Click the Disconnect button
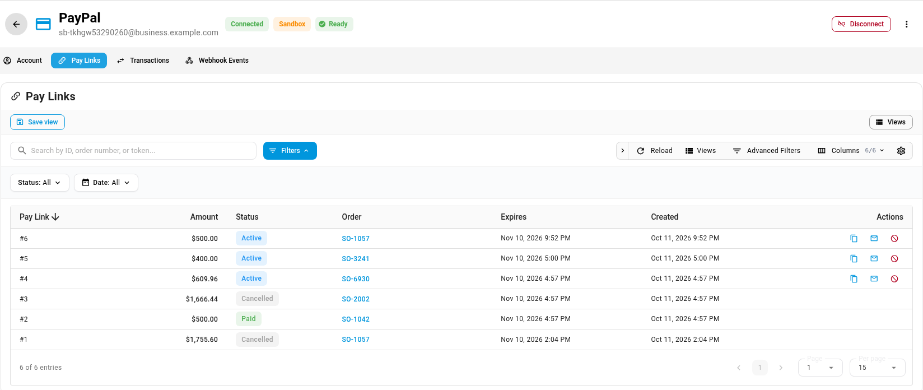 point(861,24)
